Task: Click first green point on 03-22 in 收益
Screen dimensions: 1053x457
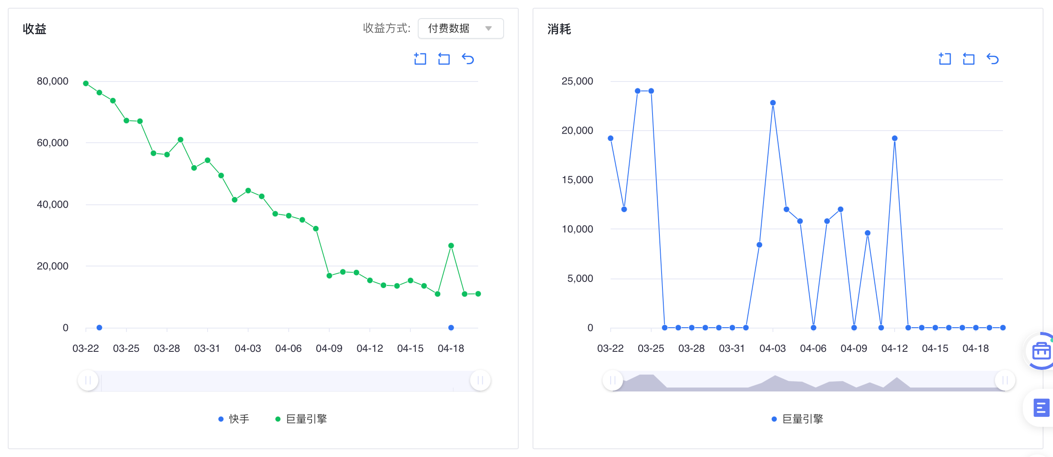Action: click(x=86, y=83)
